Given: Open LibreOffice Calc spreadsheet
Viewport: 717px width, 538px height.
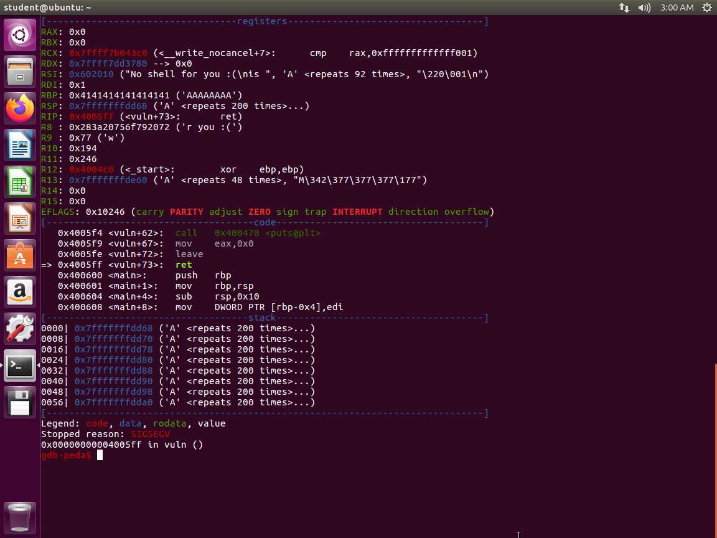Looking at the screenshot, I should pyautogui.click(x=20, y=182).
